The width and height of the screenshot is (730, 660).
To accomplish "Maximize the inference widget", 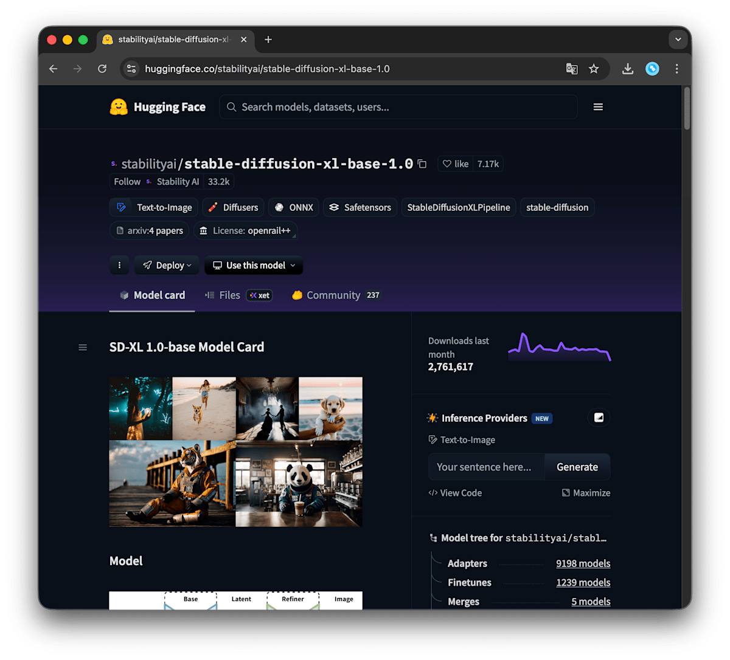I will (x=586, y=493).
